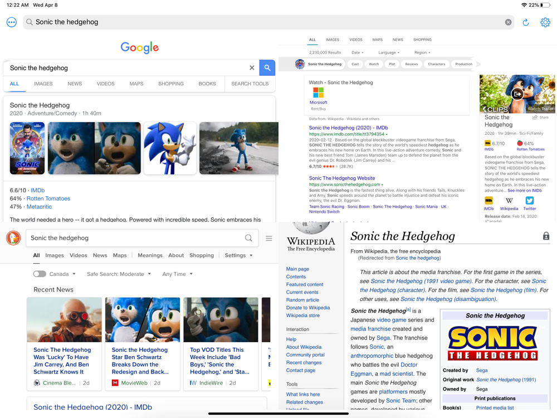
Task: Click the DuckDuckGo logo
Action: [x=13, y=238]
